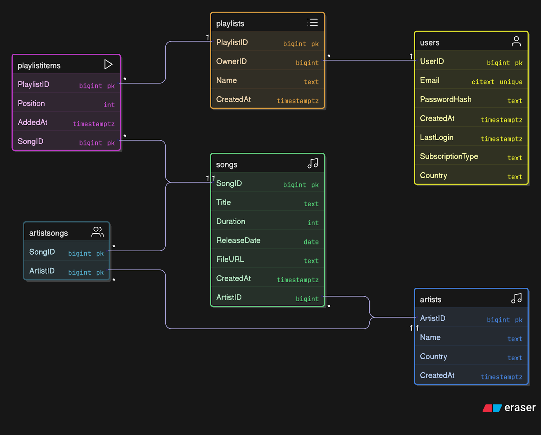Click Country field in artists table
This screenshot has height=435, width=541.
coord(471,356)
